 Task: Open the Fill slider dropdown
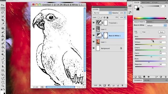(125, 17)
